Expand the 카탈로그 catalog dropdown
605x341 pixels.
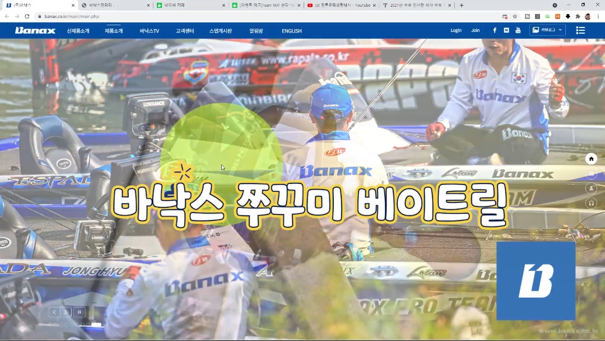tap(547, 30)
